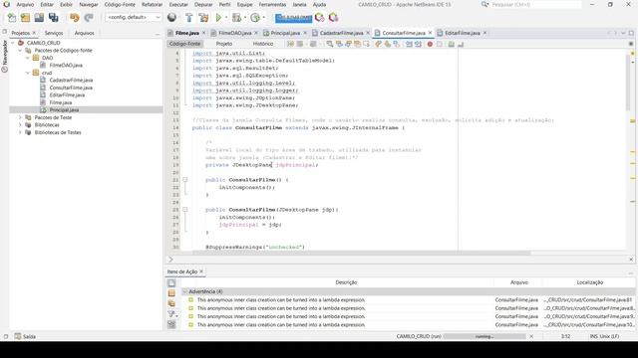Viewport: 638px width, 358px height.
Task: Click the vertical editor scrollbar
Action: (629, 82)
